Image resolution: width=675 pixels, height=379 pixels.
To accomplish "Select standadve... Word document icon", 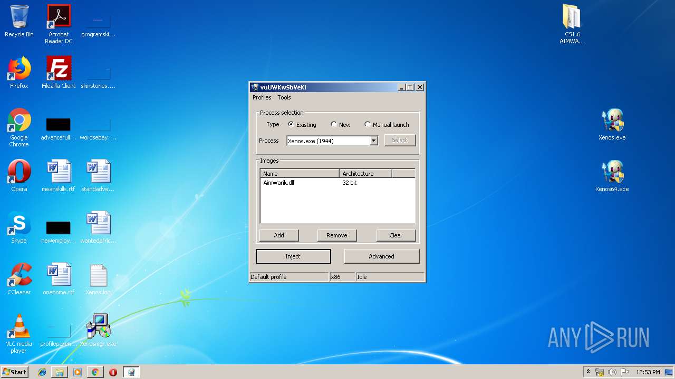I will pyautogui.click(x=98, y=176).
